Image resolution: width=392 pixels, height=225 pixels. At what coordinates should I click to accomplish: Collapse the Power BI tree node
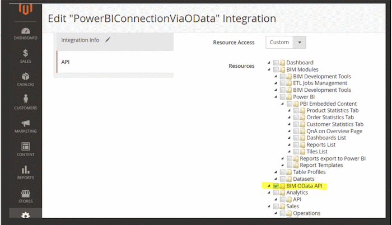coord(276,97)
